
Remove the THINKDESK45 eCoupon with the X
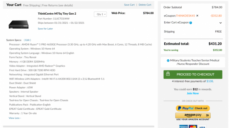197,16
